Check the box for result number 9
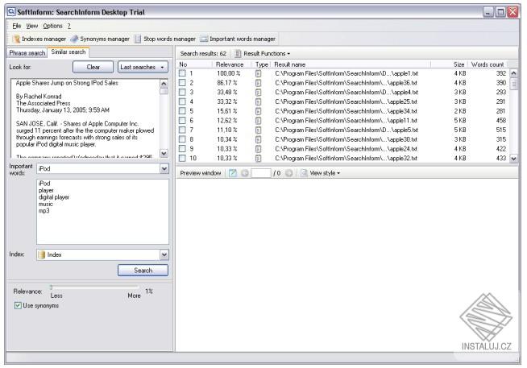527x368 pixels. [182, 148]
